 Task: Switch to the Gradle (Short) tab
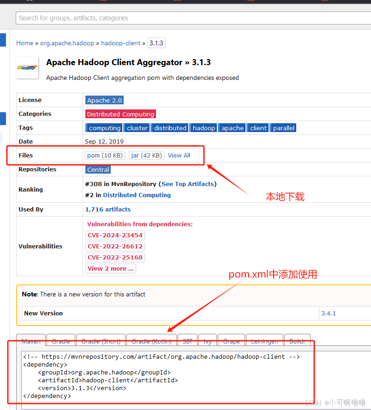tap(101, 340)
